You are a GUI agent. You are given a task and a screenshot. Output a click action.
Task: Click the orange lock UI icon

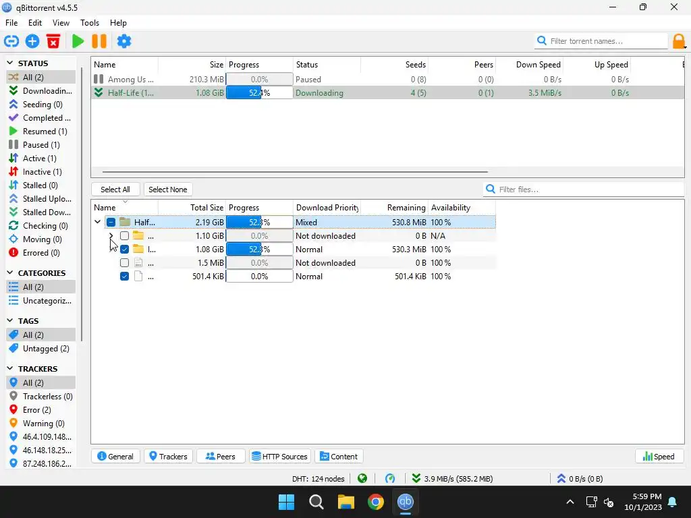click(679, 41)
